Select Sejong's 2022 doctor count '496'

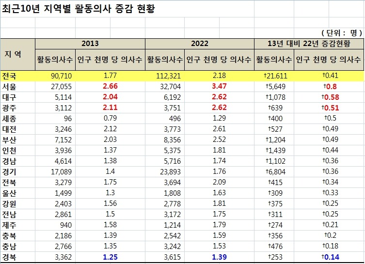[175, 119]
